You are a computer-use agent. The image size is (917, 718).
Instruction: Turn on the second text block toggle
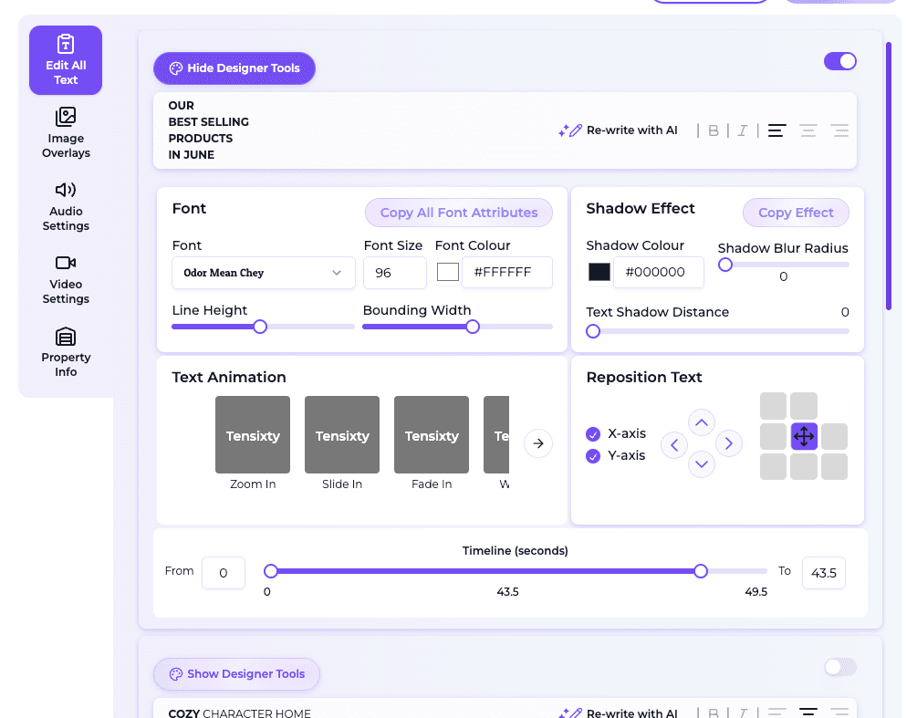coord(839,667)
